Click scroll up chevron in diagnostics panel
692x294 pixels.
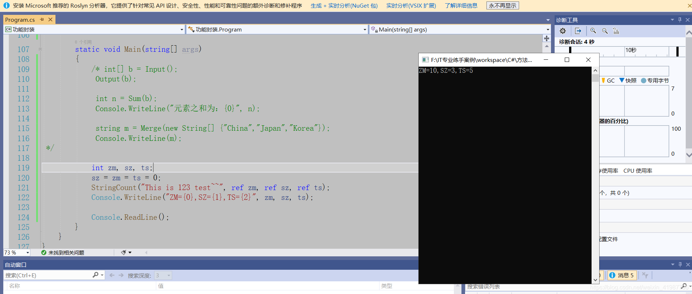pos(689,33)
